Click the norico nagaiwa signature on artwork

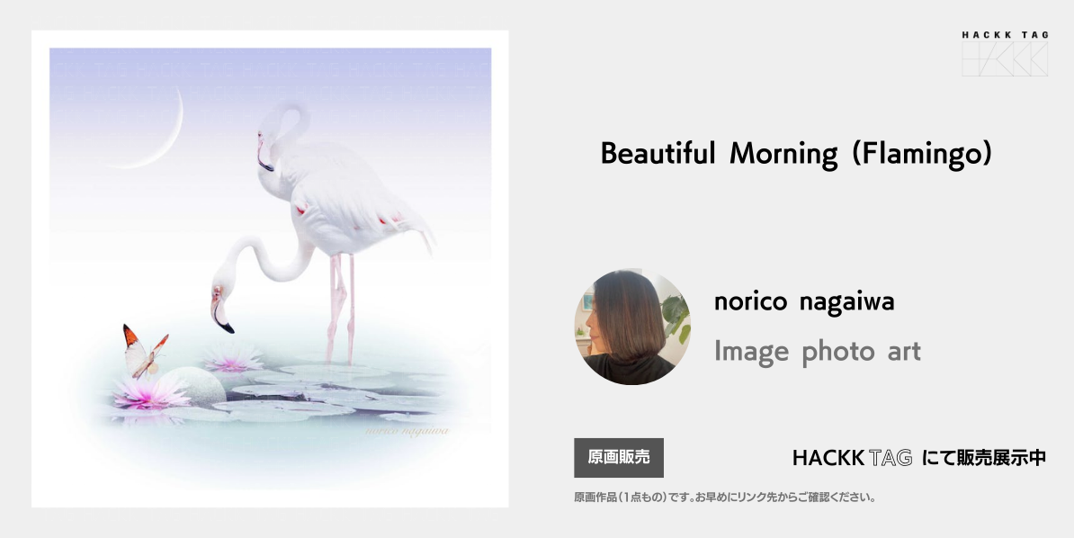tap(407, 430)
